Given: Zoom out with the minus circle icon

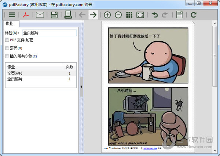Looking at the screenshot, I should [x=118, y=15].
